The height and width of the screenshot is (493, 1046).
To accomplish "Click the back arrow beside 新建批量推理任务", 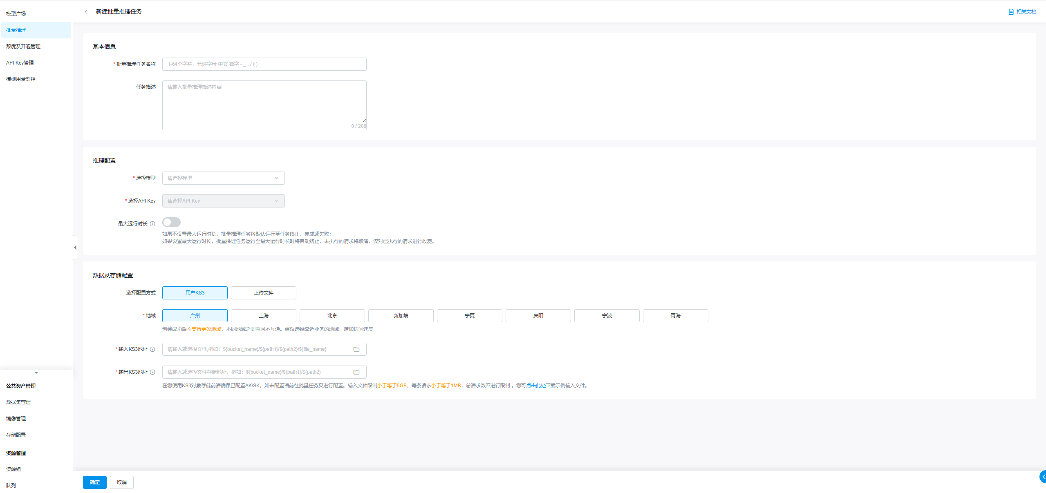I will [x=86, y=12].
